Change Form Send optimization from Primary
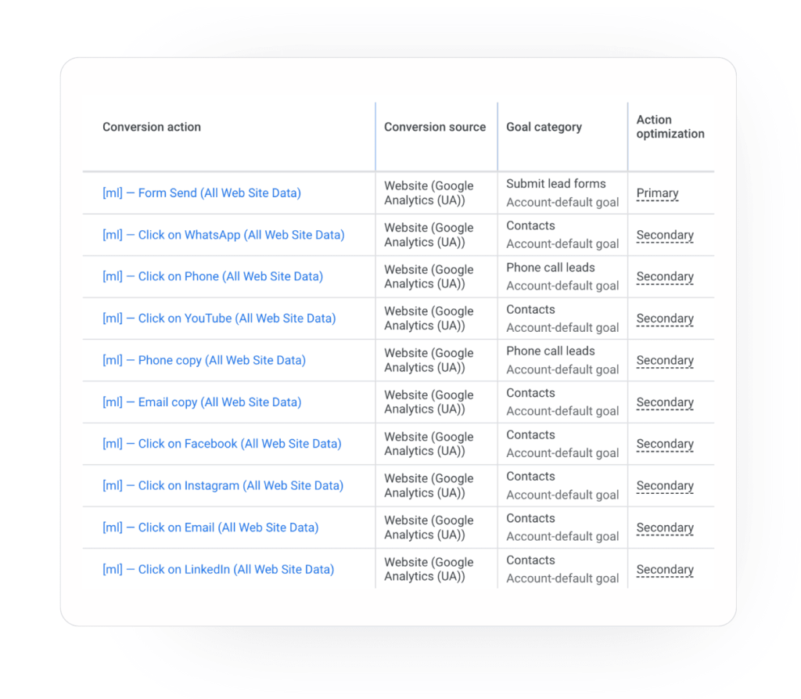Image resolution: width=801 pixels, height=699 pixels. click(x=656, y=193)
